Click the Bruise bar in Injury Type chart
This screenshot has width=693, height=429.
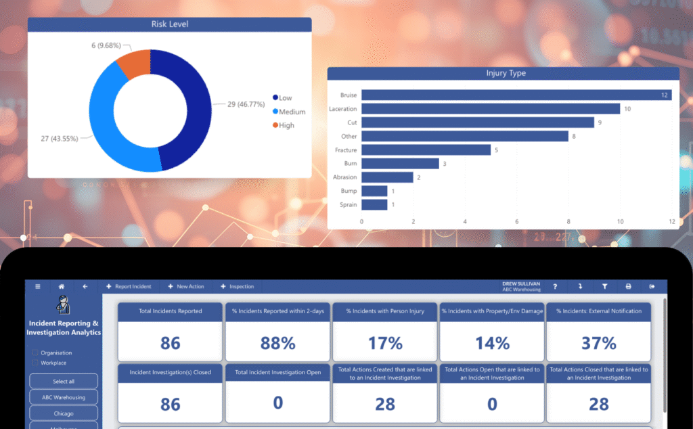[514, 95]
